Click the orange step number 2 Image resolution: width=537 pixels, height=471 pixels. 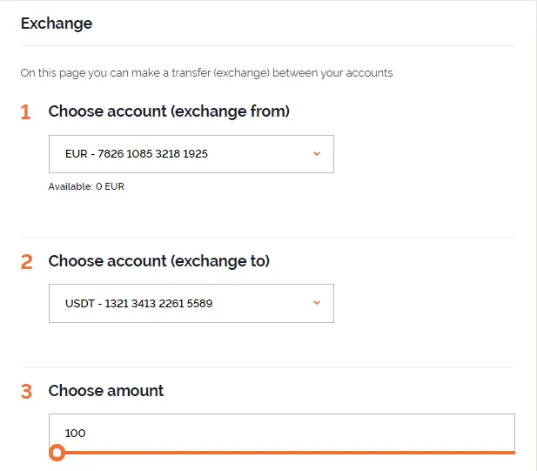point(26,262)
